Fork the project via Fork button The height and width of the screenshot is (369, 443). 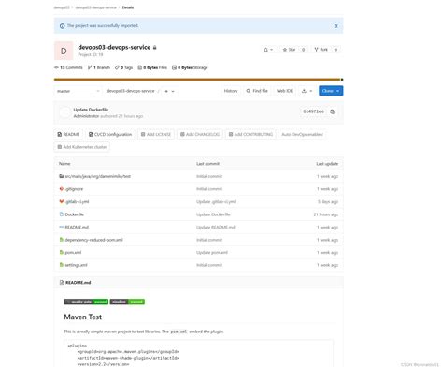(x=321, y=50)
